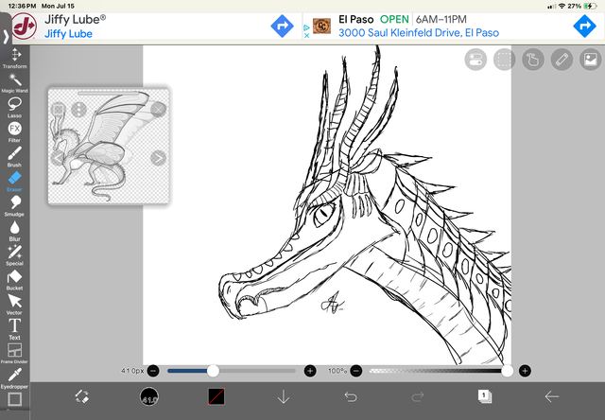Screen dimensions: 605x420
Task: Open the material image button
Action: pyautogui.click(x=591, y=60)
